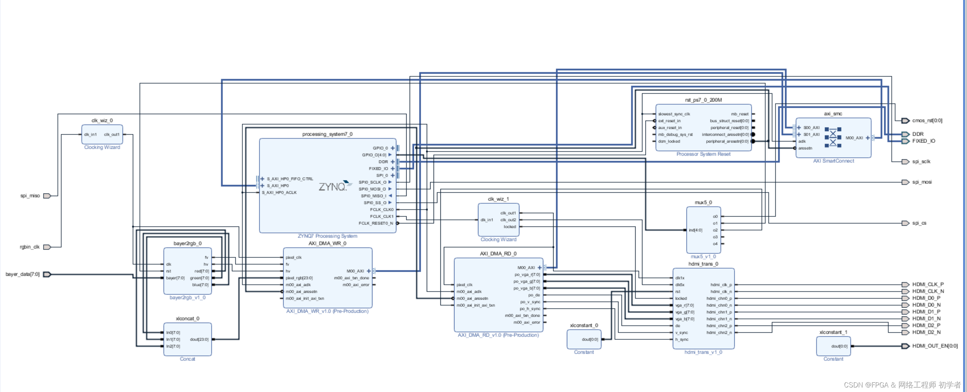Select the bayer_data[7:0] input port symbol
Image resolution: width=967 pixels, height=392 pixels.
click(x=47, y=274)
